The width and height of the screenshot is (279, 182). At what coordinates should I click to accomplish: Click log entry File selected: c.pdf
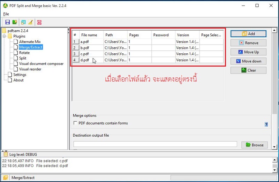[35, 161]
